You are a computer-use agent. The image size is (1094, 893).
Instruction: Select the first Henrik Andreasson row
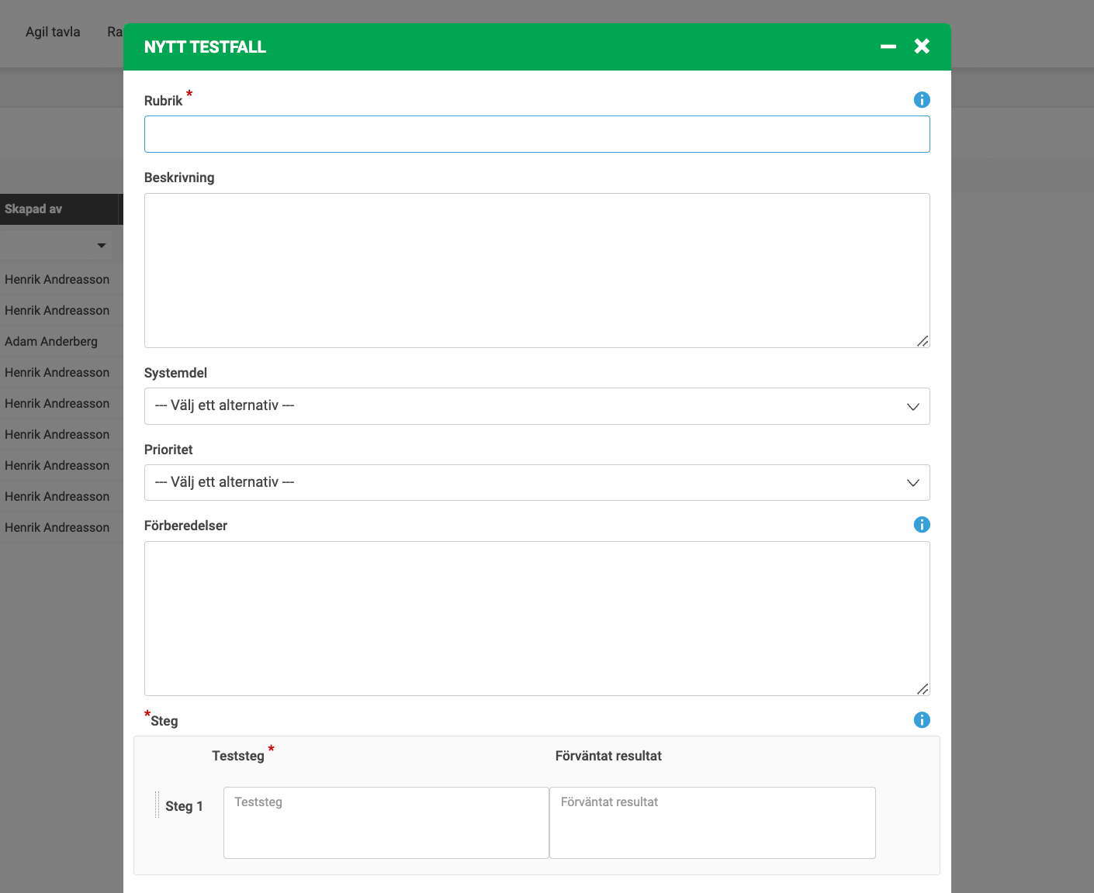click(x=57, y=279)
